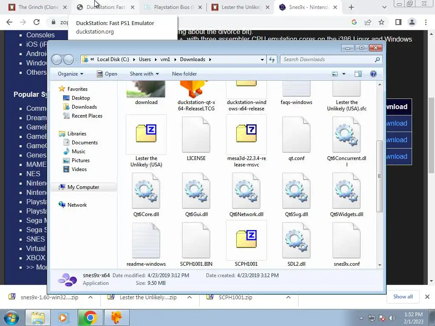Image resolution: width=435 pixels, height=326 pixels.
Task: Select the Qt6Svg.dll file icon
Action: tap(296, 191)
